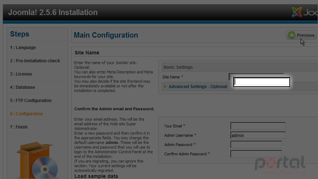Click the Main Configuration heading

click(x=106, y=35)
